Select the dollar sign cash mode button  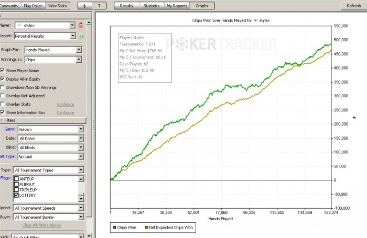tap(85, 6)
